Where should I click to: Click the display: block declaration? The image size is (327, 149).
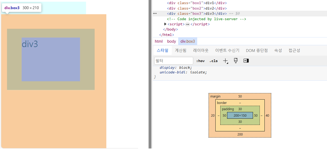coord(175,68)
